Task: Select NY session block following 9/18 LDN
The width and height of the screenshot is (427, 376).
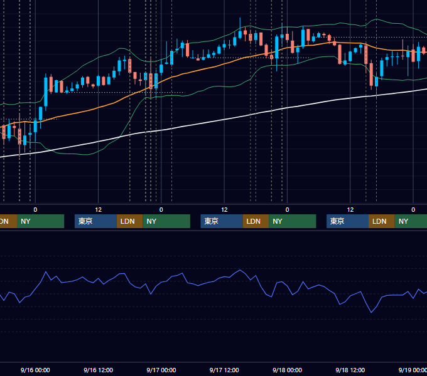Action: click(x=411, y=221)
